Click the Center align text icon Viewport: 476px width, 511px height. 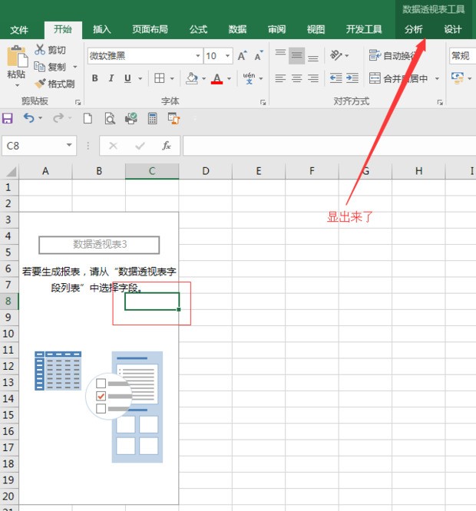296,78
